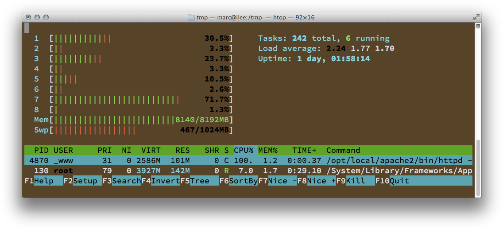This screenshot has width=503, height=229.
Task: Click F8 Nice + to raise niceness
Action: tap(316, 181)
